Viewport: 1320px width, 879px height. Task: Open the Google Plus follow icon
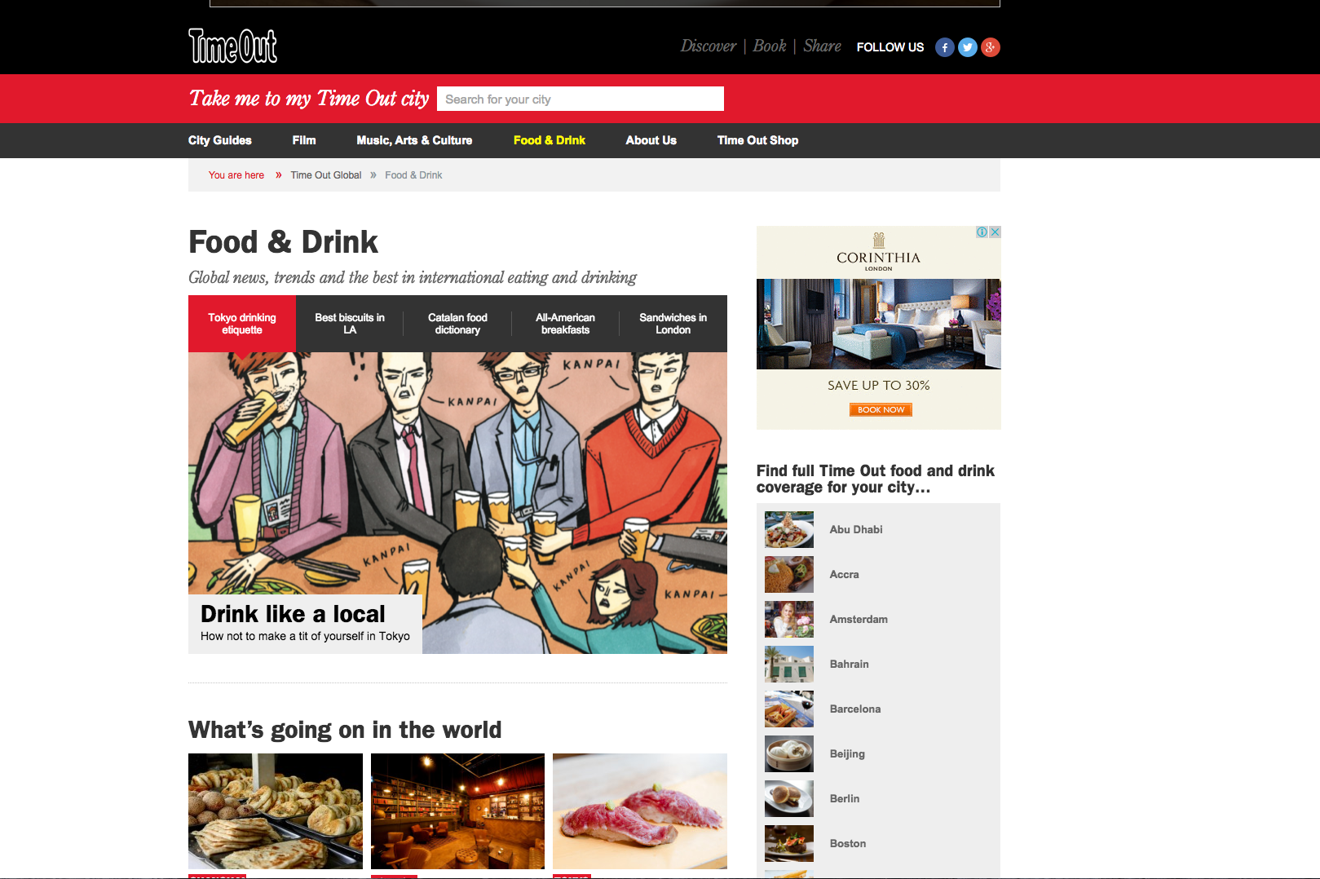[x=990, y=47]
